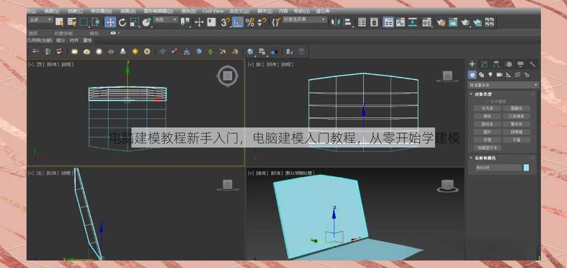The image size is (567, 268).
Task: Click the Mirror tool icon
Action: (x=336, y=23)
